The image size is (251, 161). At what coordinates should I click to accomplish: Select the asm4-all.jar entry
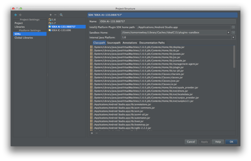(x=161, y=114)
